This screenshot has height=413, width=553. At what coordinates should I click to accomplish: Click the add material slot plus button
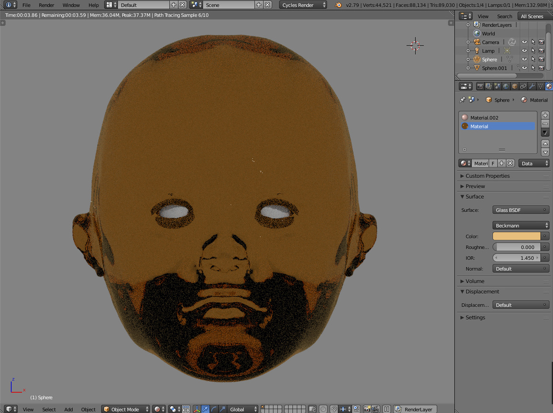(545, 115)
